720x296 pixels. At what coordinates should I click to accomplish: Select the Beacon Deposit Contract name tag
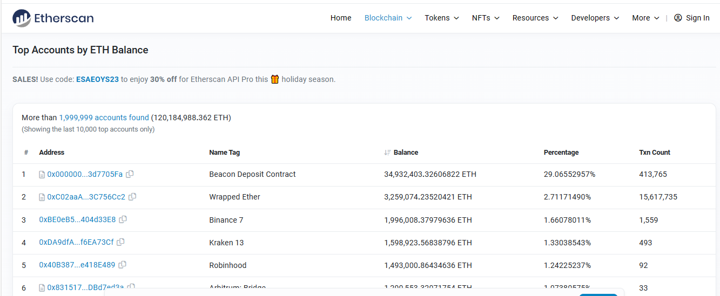tap(253, 174)
